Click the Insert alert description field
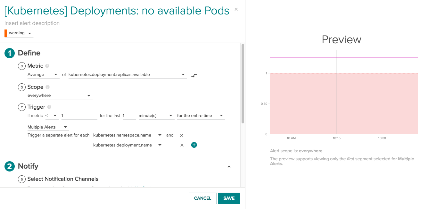The image size is (437, 209). (x=32, y=23)
